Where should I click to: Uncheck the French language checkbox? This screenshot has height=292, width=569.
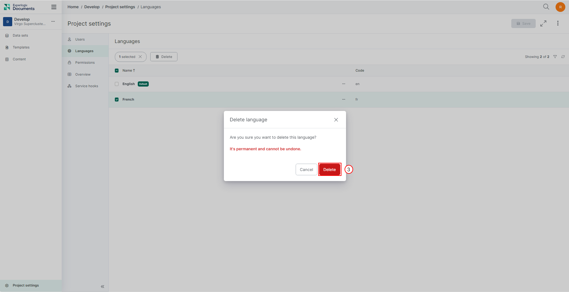(x=117, y=100)
